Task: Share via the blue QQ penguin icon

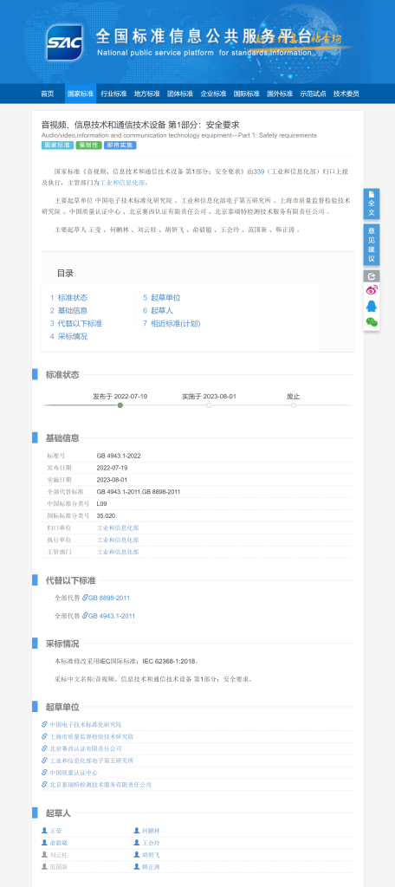Action: (x=372, y=306)
